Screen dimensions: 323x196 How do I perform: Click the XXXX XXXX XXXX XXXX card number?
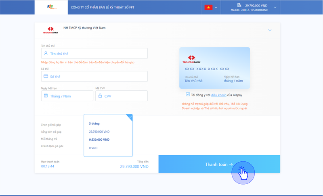pos(207,69)
